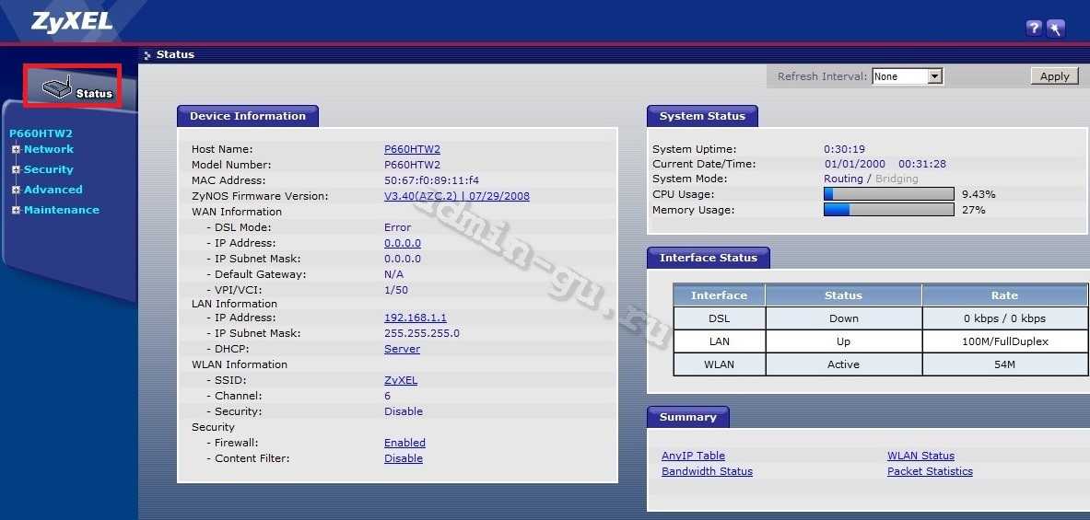This screenshot has width=1090, height=520.
Task: Click the WLAN rate 54M cell
Action: [x=1005, y=364]
